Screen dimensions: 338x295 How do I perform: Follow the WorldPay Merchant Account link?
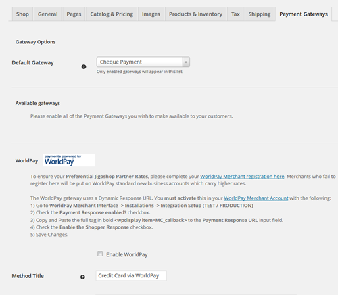tap(256, 198)
